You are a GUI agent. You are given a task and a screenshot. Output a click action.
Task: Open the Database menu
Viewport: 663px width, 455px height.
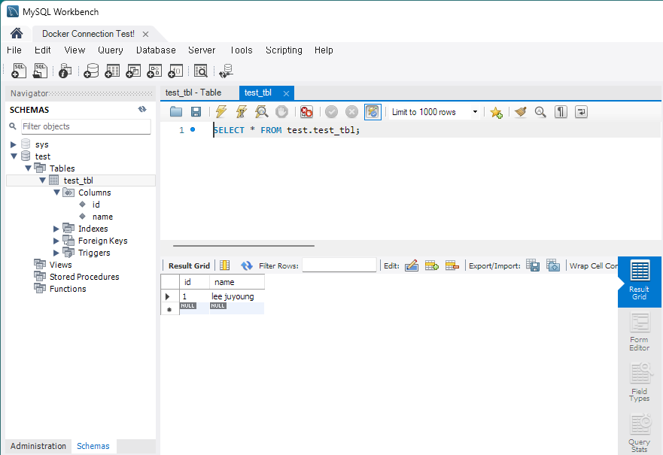[x=156, y=50]
